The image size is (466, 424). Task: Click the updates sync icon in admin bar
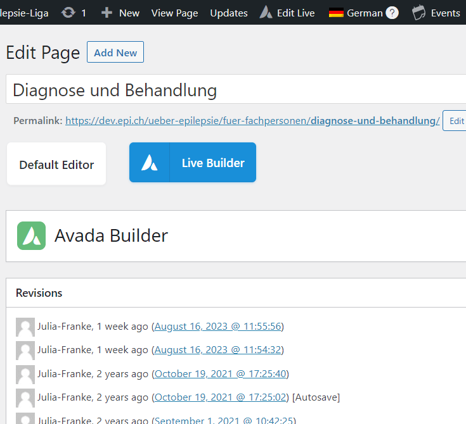click(68, 13)
